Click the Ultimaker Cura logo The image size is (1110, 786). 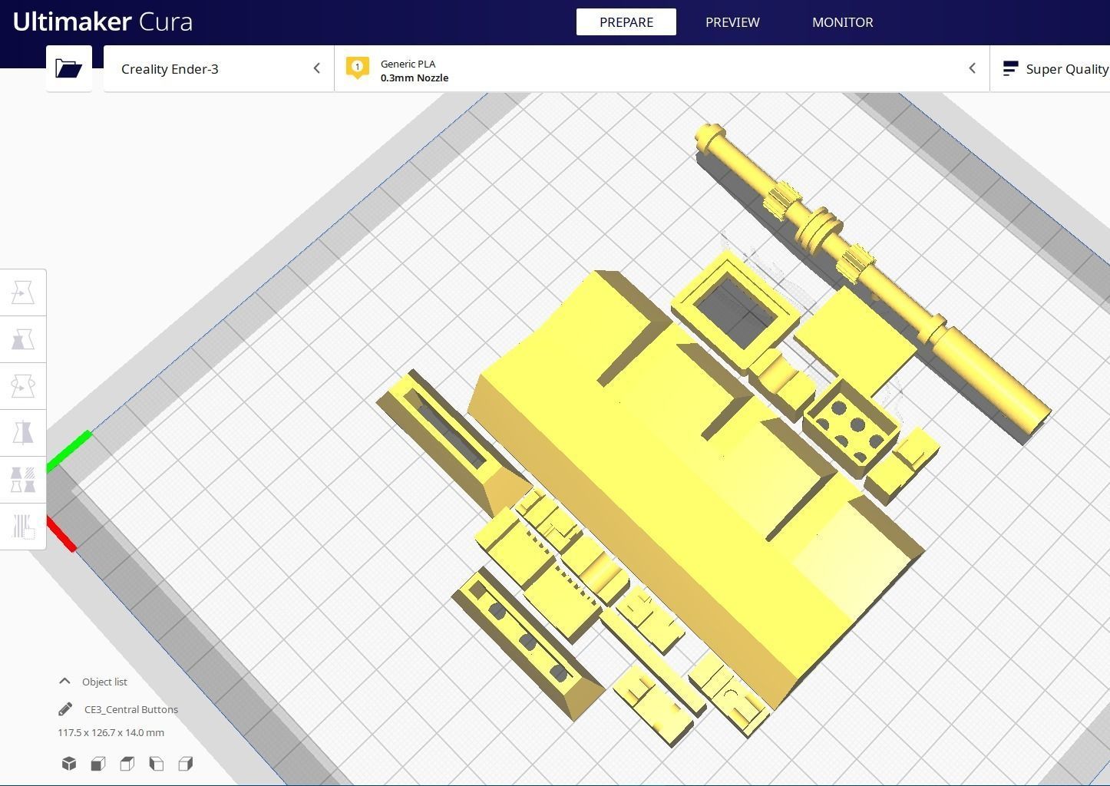pyautogui.click(x=103, y=21)
